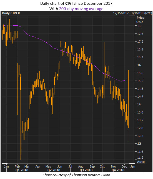The height and width of the screenshot is (179, 153).
Task: Click the 12/15/2017 - 1/3/2019 (NYC) date range
Action: click(x=132, y=13)
